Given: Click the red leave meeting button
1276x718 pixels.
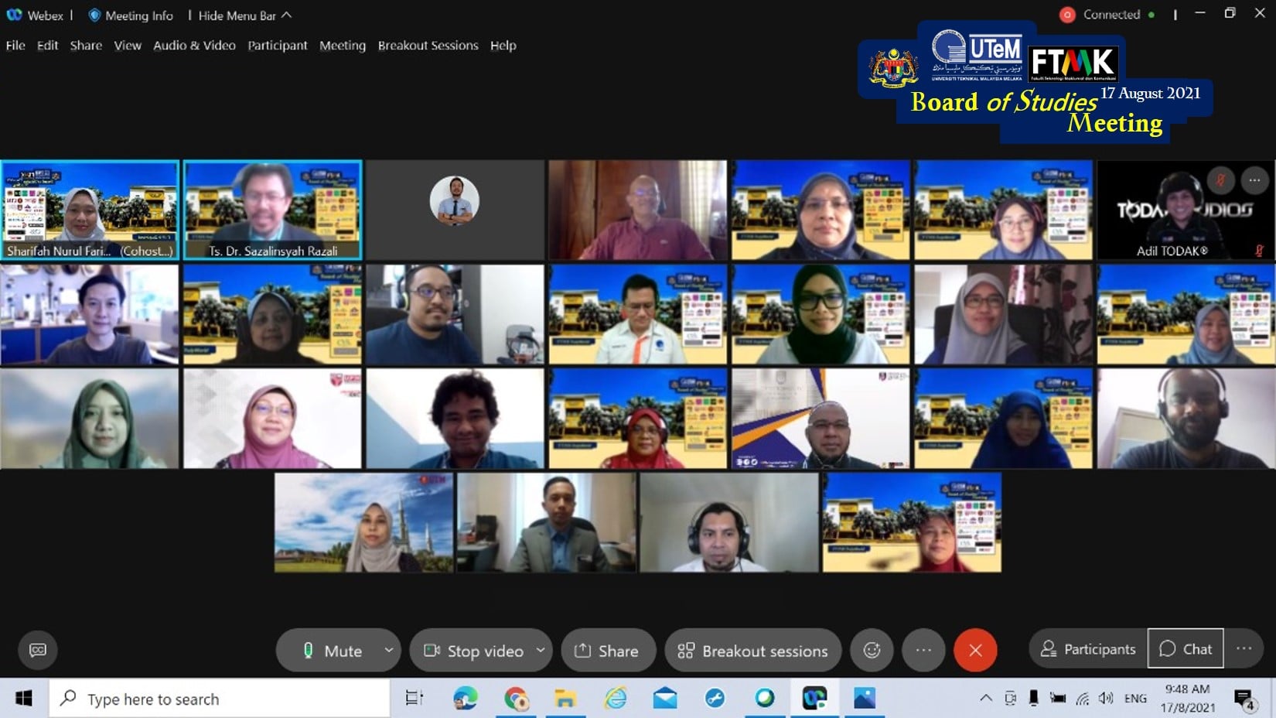Looking at the screenshot, I should click(974, 650).
